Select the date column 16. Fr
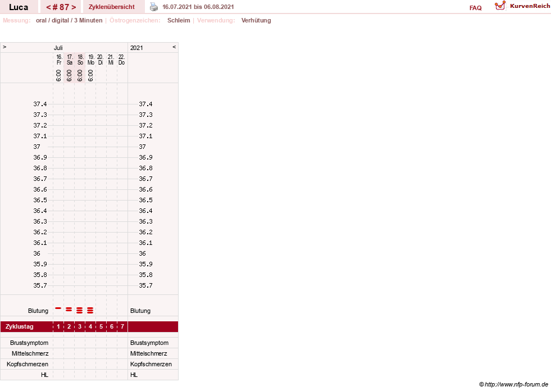551x391 pixels. (59, 60)
